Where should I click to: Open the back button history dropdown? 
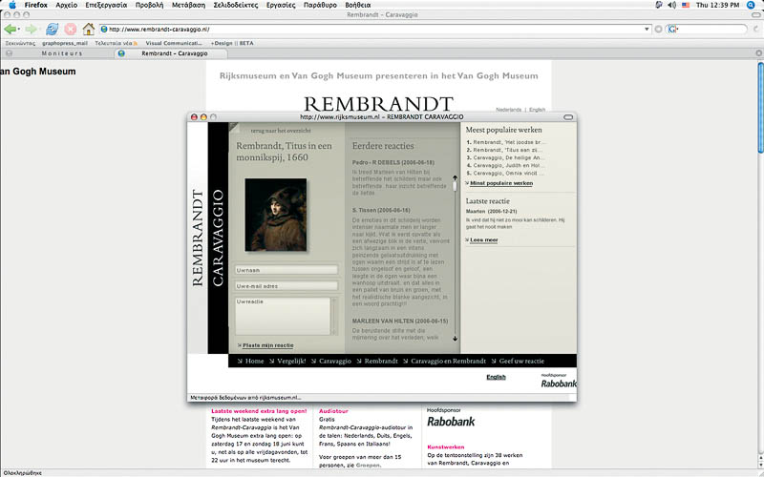(x=18, y=30)
